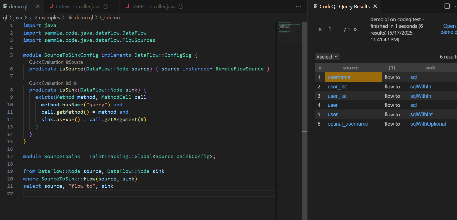457x220 pixels.
Task: Close the demo.ql editor tab
Action: [x=38, y=6]
